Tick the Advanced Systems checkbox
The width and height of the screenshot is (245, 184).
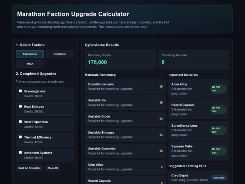pos(20,153)
